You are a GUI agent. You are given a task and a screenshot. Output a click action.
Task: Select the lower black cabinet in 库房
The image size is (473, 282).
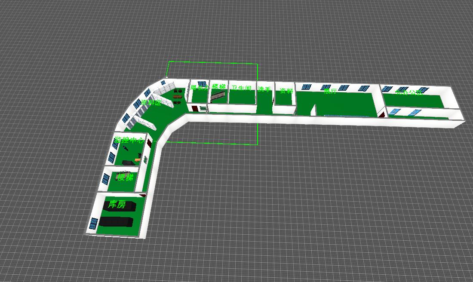pyautogui.click(x=116, y=222)
